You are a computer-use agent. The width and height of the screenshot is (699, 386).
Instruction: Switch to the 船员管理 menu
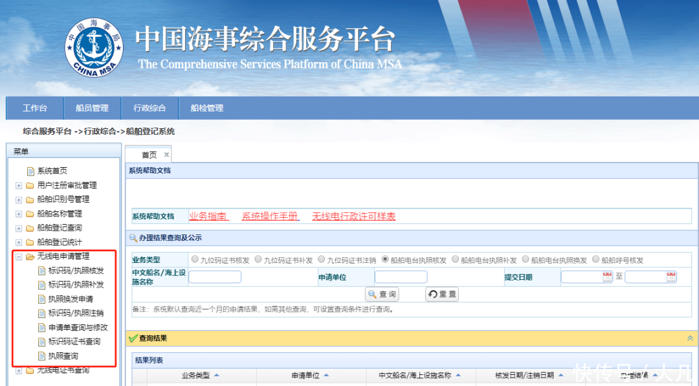pos(93,108)
